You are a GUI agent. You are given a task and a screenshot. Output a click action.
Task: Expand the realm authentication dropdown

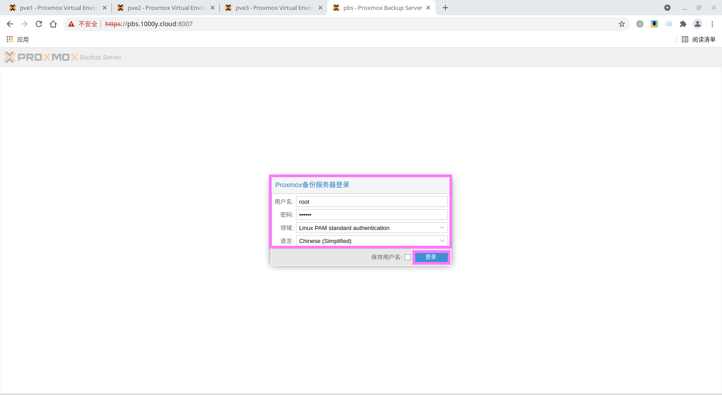point(442,228)
